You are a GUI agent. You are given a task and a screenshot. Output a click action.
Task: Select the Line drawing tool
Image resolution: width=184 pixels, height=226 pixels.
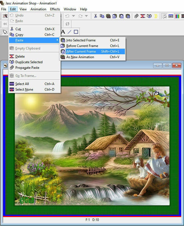tap(69, 32)
